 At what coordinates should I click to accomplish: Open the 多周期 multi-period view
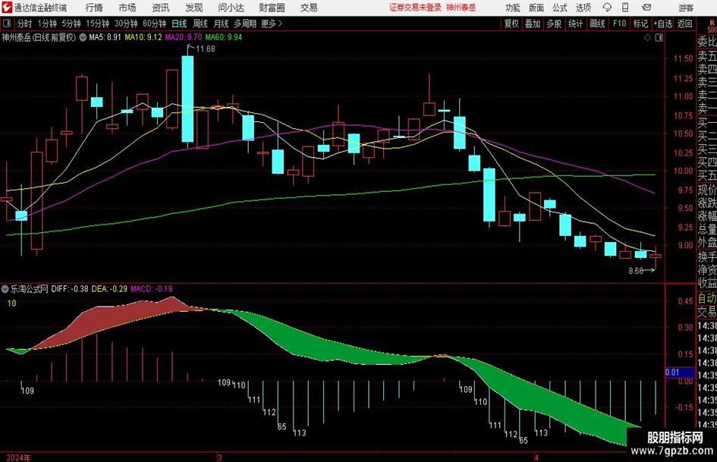click(245, 24)
